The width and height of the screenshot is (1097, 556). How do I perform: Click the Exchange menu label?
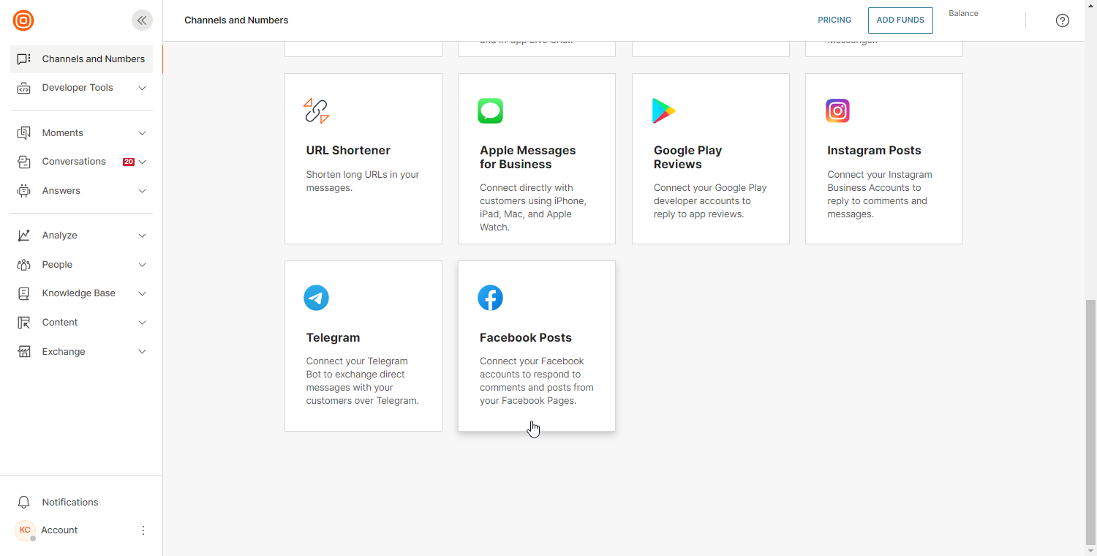(x=64, y=352)
